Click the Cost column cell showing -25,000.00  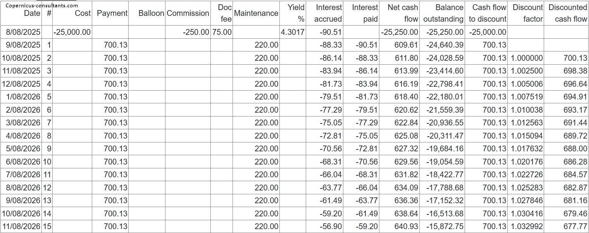tap(72, 32)
